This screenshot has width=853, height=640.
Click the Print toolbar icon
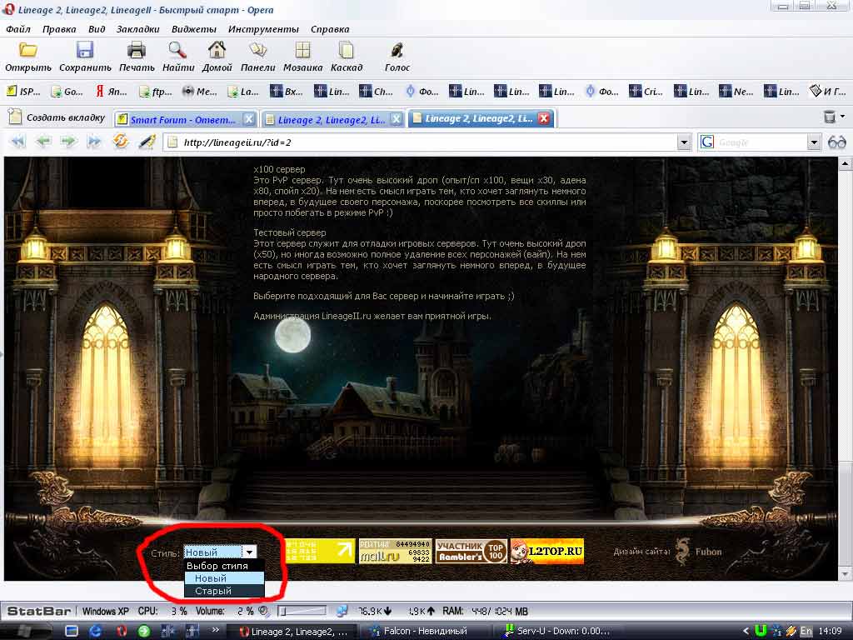[137, 51]
